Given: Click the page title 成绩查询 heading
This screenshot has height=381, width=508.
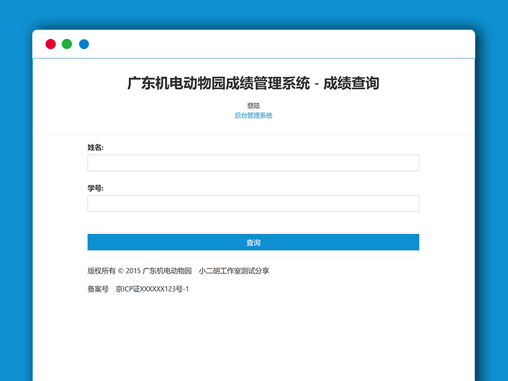Looking at the screenshot, I should (x=352, y=83).
